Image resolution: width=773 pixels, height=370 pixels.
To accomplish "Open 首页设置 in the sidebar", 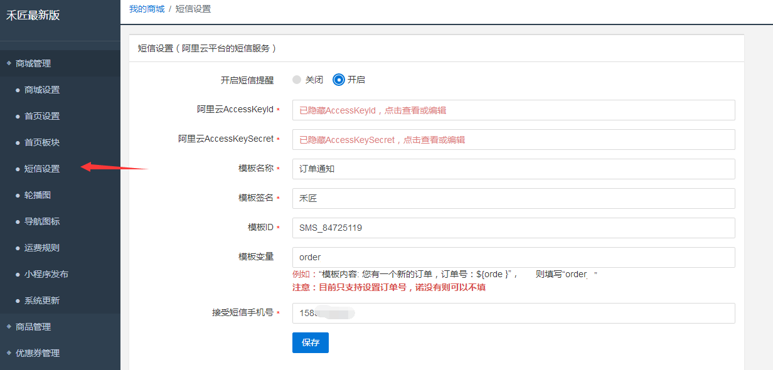I will coord(42,116).
